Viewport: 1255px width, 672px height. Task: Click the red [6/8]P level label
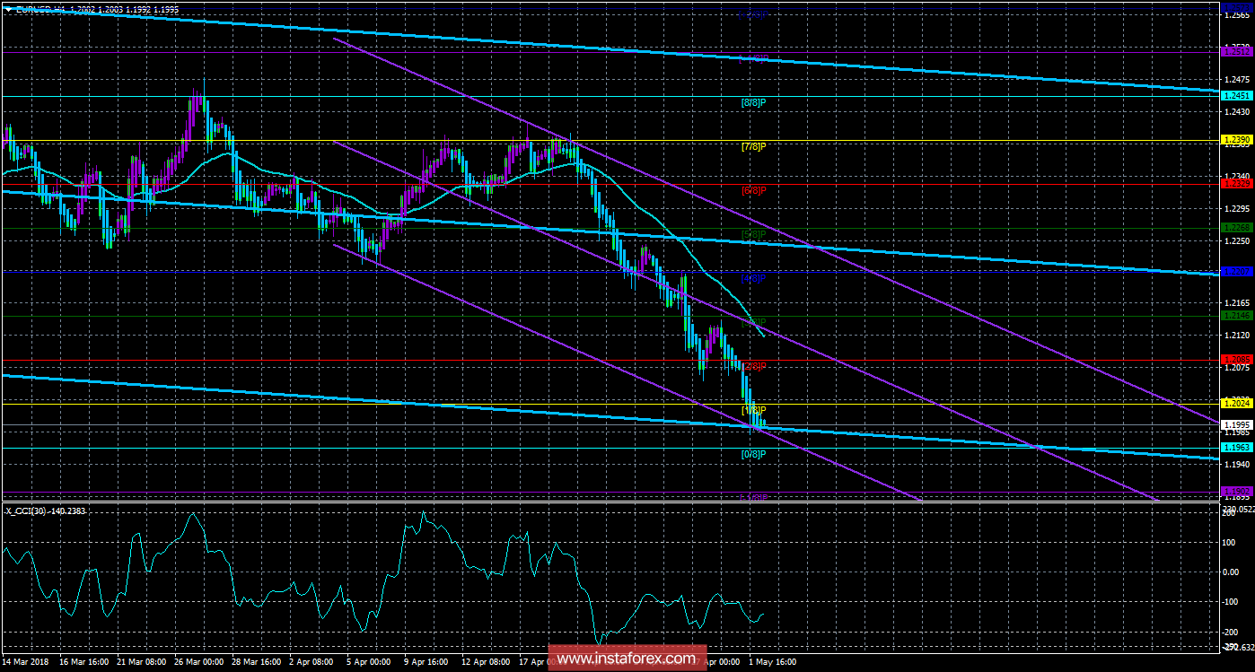(752, 190)
